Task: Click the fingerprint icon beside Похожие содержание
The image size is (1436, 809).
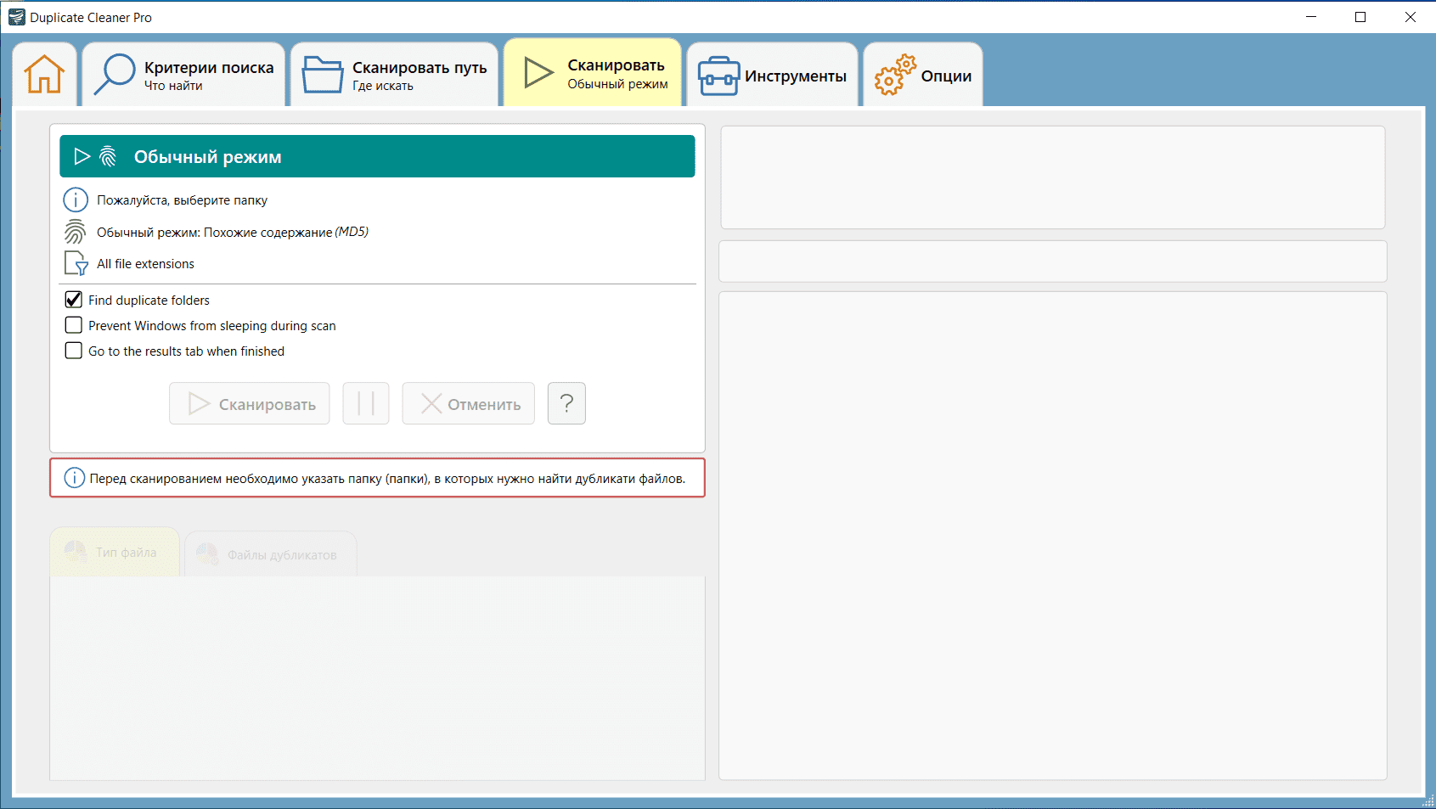Action: (76, 232)
